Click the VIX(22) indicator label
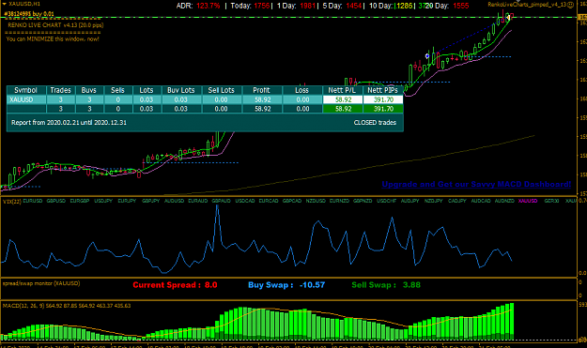Screen dimensions: 587x348 click(x=12, y=201)
